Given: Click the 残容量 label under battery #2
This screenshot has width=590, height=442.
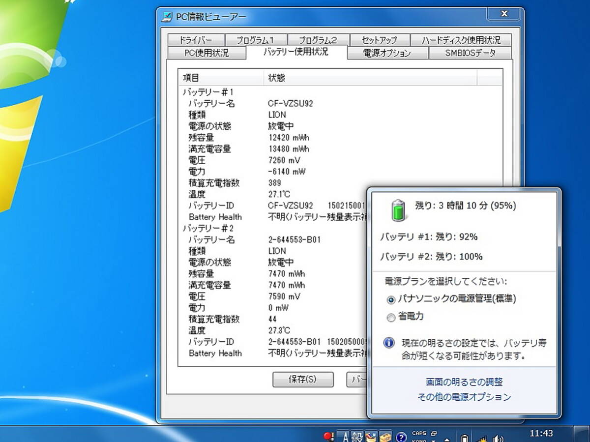Looking at the screenshot, I should point(201,274).
